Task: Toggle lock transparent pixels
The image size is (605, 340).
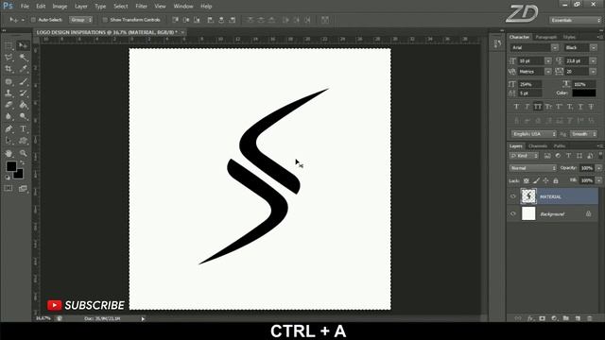Action: click(x=526, y=180)
